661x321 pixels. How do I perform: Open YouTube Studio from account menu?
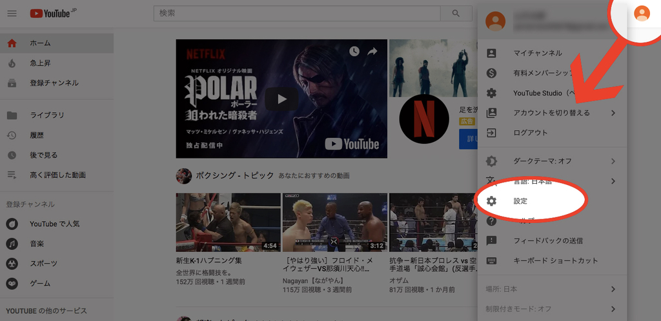pos(553,93)
